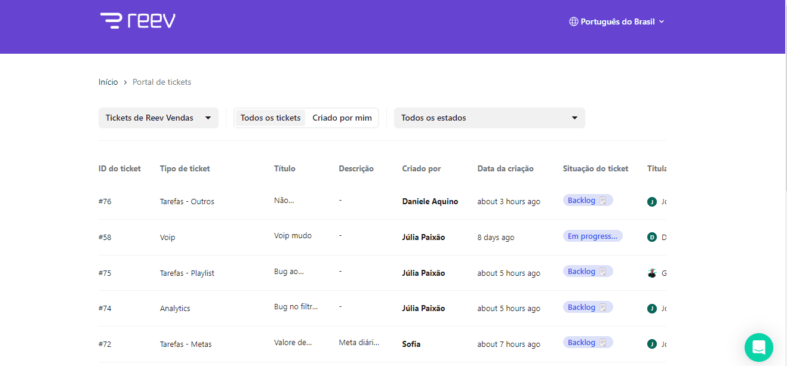Click the note icon on ticket #72 Backlog badge
Viewport: 787px width, 366px height.
pos(603,343)
